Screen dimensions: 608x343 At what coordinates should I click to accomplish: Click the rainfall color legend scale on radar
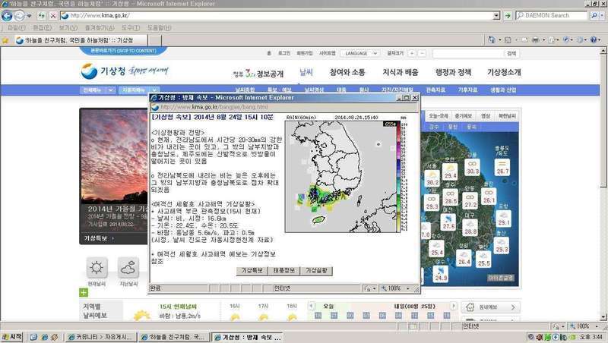pos(398,176)
